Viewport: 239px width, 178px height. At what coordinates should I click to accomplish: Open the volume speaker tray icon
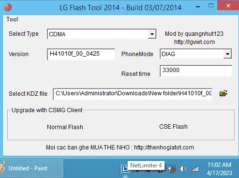183,169
